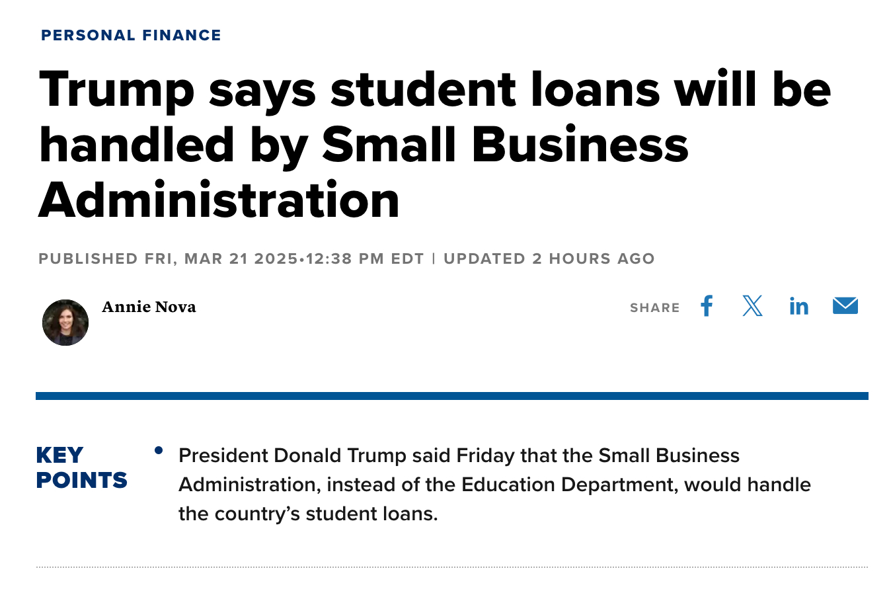Click the word "Trump" in the headline

click(116, 88)
